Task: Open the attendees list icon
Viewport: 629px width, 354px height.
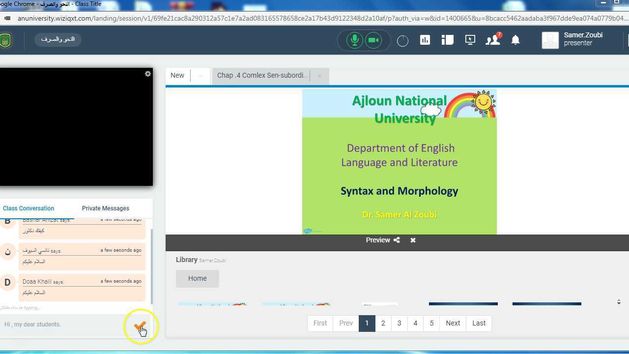Action: click(492, 40)
